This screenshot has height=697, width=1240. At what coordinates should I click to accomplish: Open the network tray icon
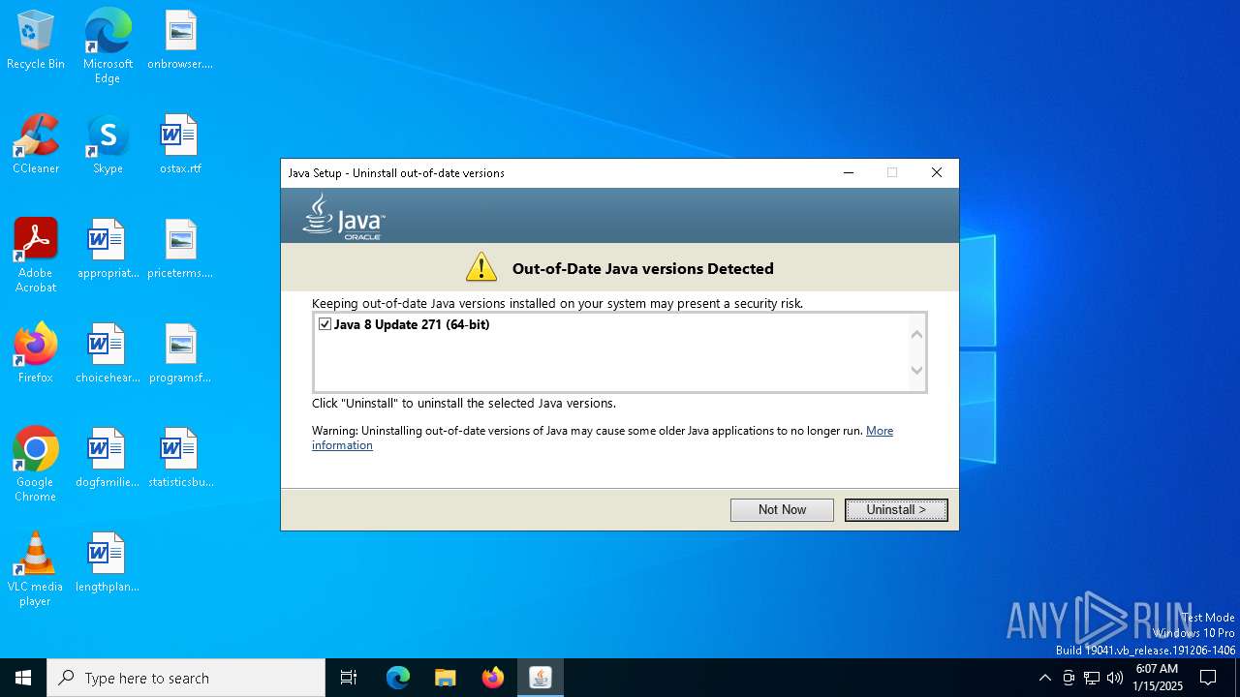(1092, 678)
